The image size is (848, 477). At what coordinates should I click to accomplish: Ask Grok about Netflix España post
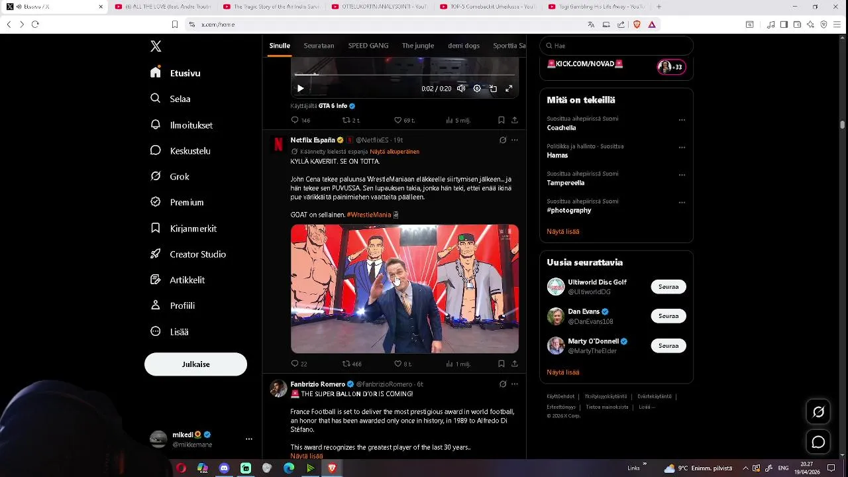point(503,140)
